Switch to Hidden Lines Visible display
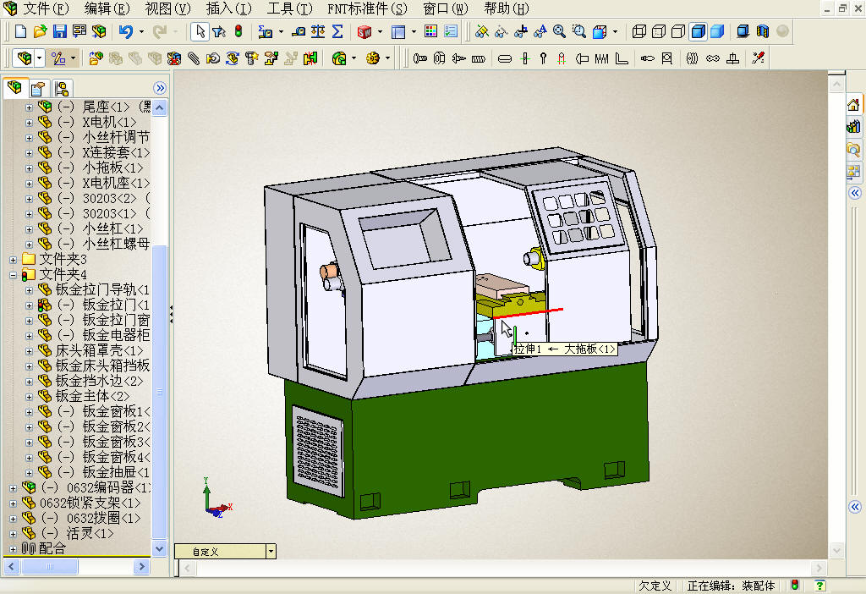This screenshot has height=594, width=866. [659, 31]
